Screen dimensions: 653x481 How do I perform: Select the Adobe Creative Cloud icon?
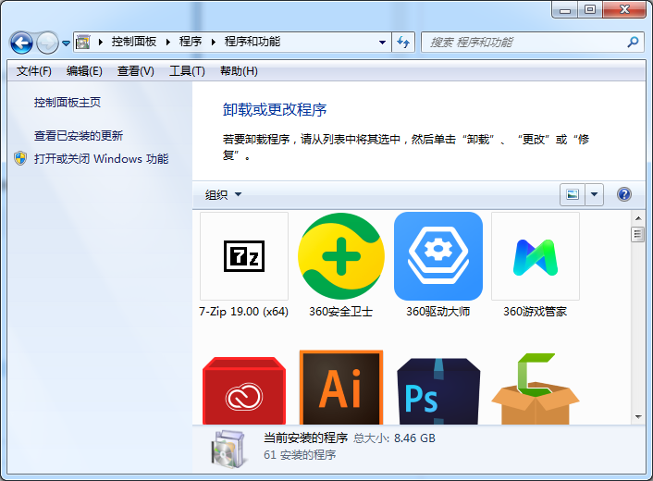click(244, 390)
